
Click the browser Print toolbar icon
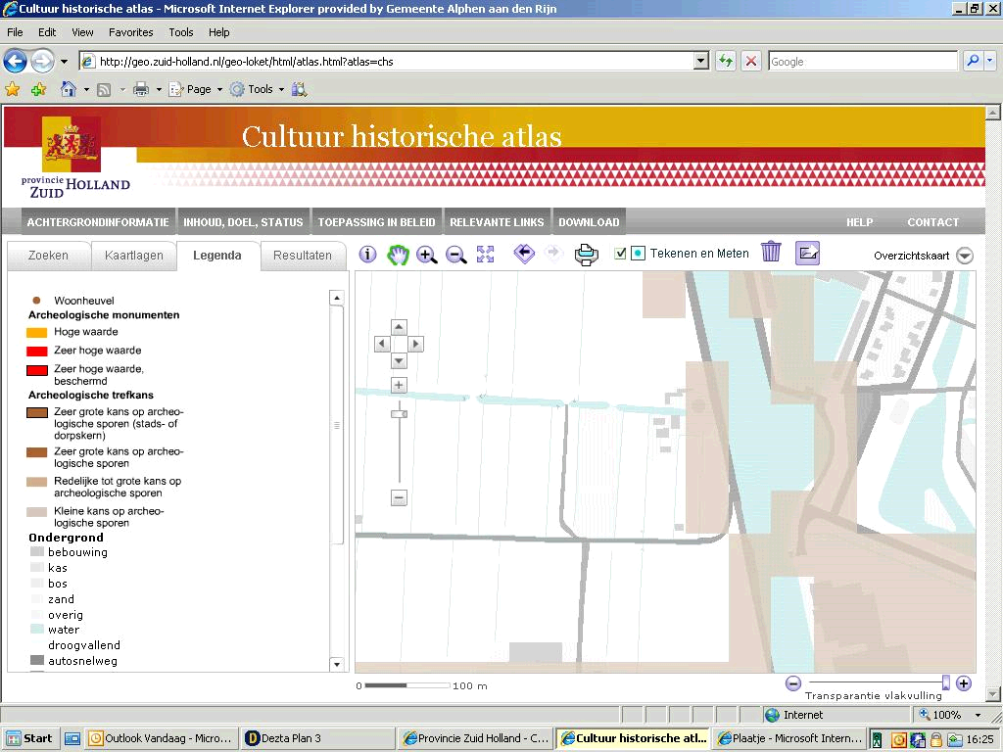click(x=141, y=89)
